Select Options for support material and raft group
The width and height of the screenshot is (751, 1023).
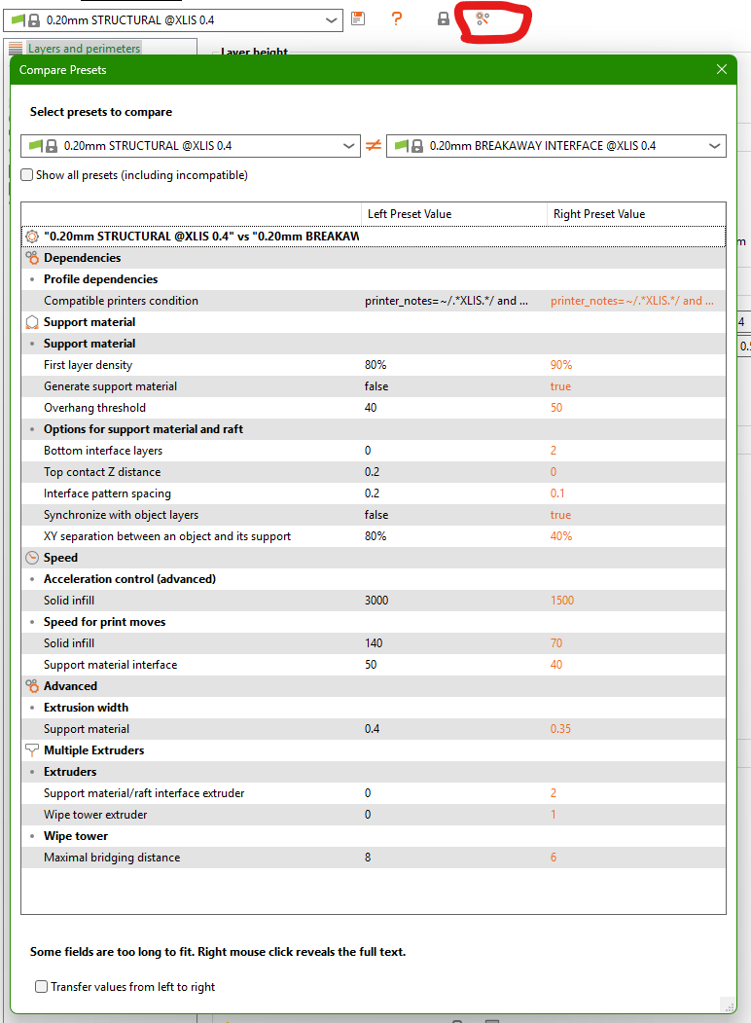click(x=374, y=429)
